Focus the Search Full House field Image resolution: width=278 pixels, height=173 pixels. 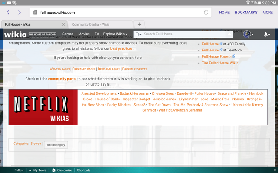point(183,34)
